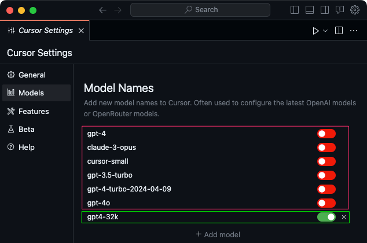Toggle the primary left sidebar layout icon

click(x=295, y=10)
